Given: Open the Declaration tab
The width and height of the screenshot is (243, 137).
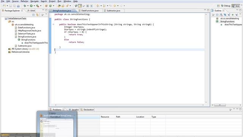Looking at the screenshot, I should coord(87,110).
